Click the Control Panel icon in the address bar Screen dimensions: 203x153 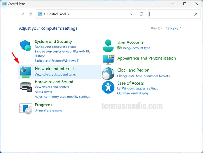(40, 14)
